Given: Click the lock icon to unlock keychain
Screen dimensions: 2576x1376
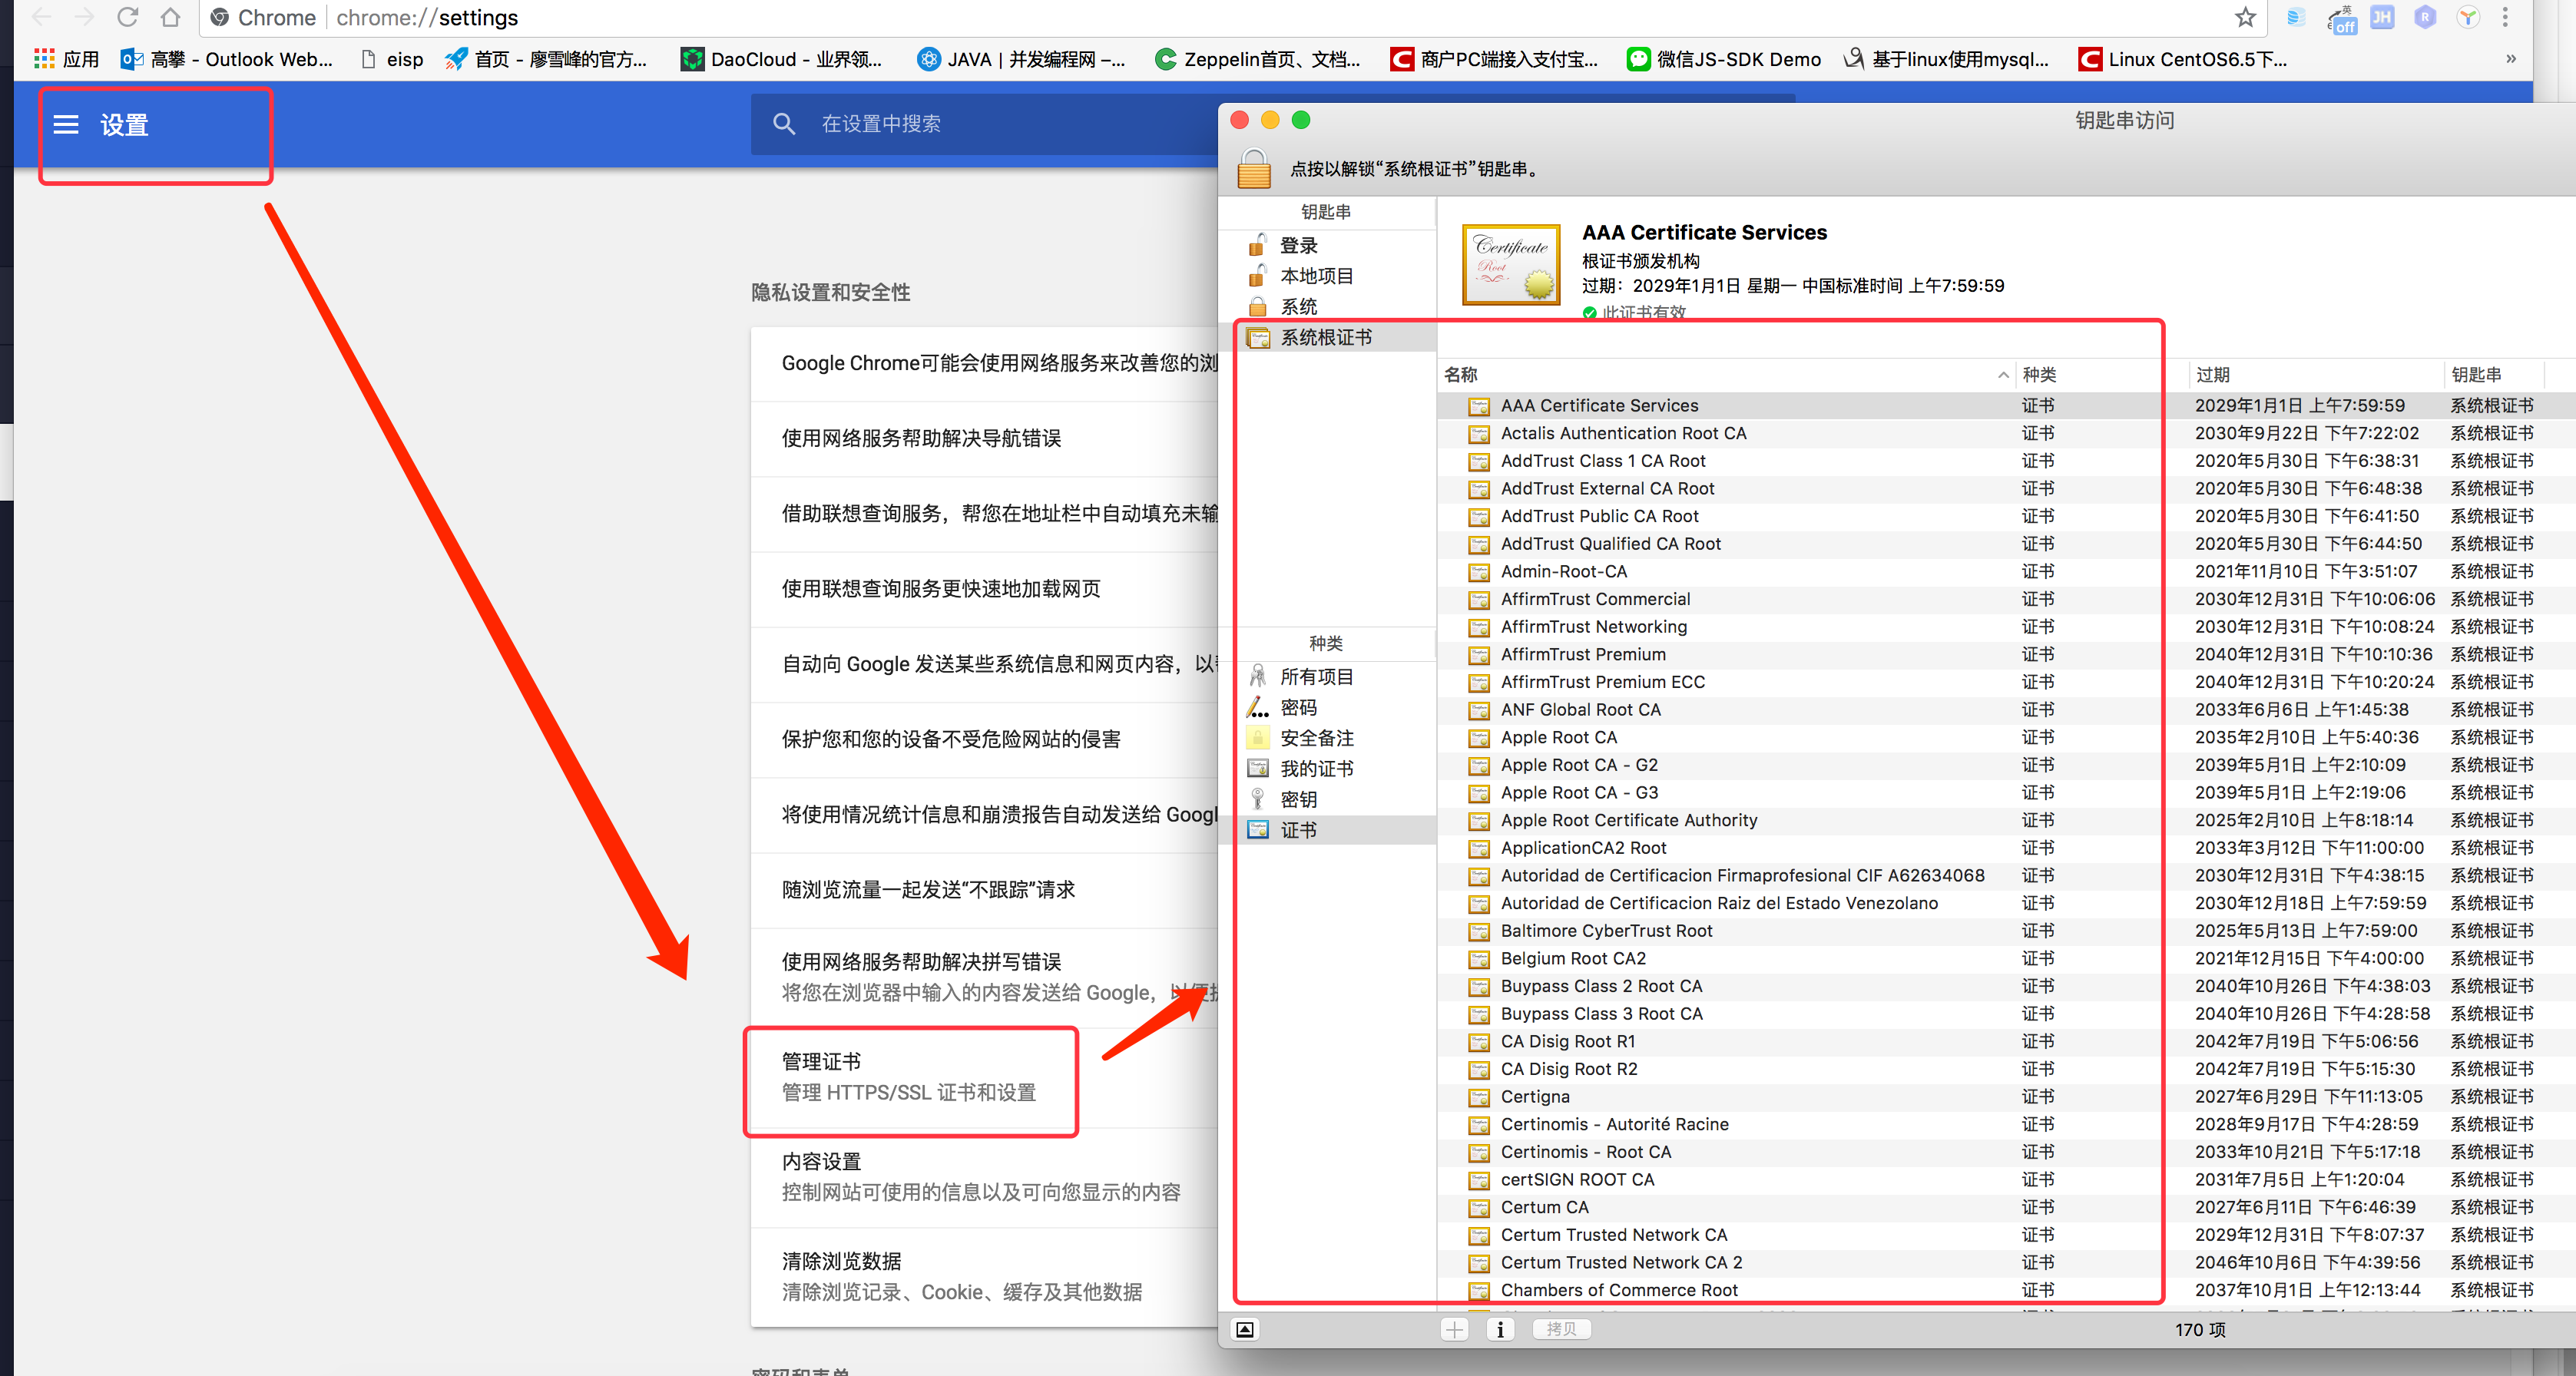Looking at the screenshot, I should (1253, 168).
